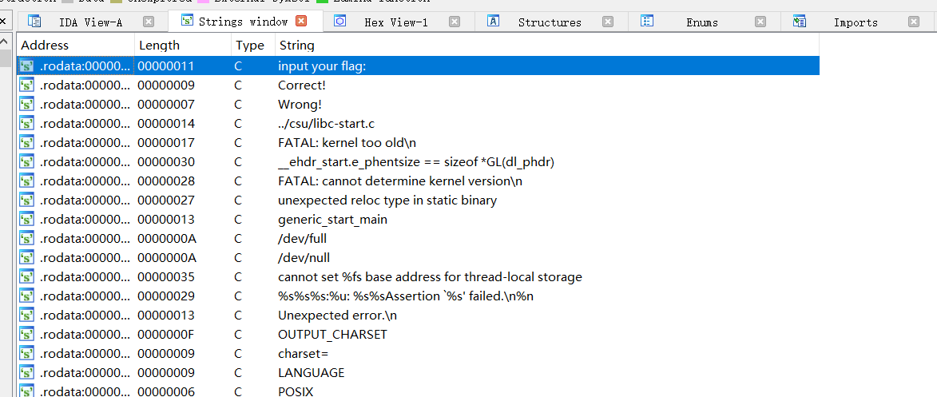Image resolution: width=937 pixels, height=397 pixels.
Task: Click the string icon beside the Correct! row
Action: coord(26,85)
